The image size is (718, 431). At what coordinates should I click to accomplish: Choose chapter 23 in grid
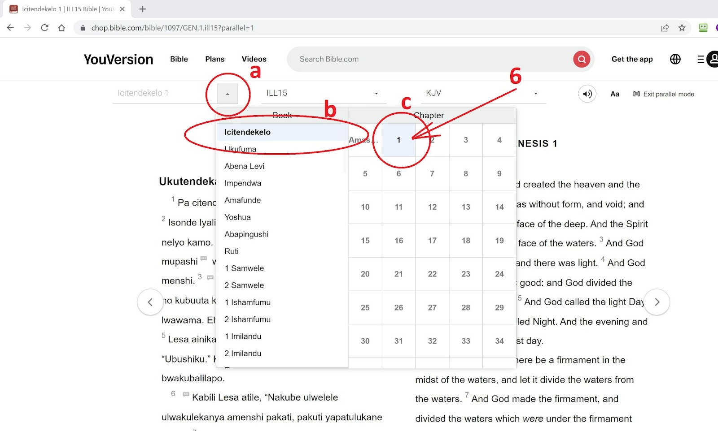(x=466, y=274)
